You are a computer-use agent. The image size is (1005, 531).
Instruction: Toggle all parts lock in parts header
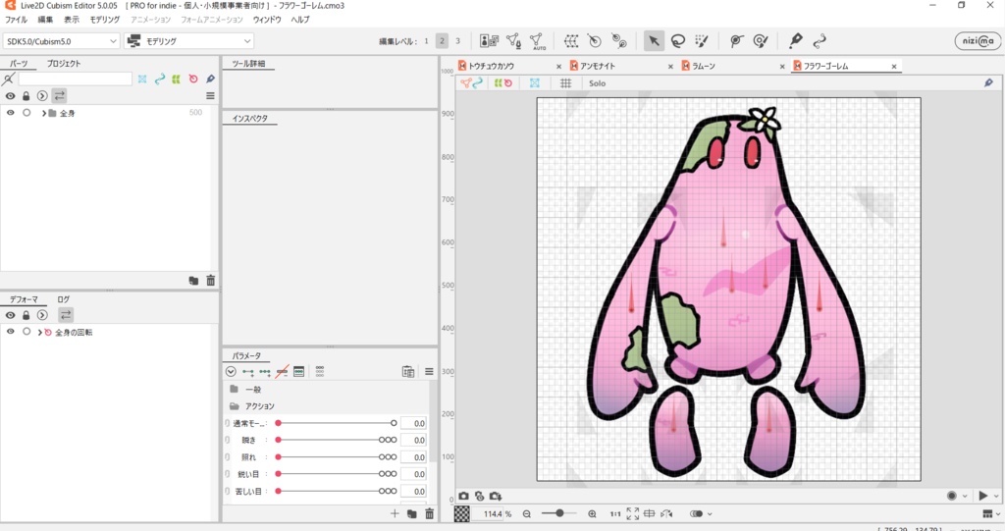click(x=26, y=96)
